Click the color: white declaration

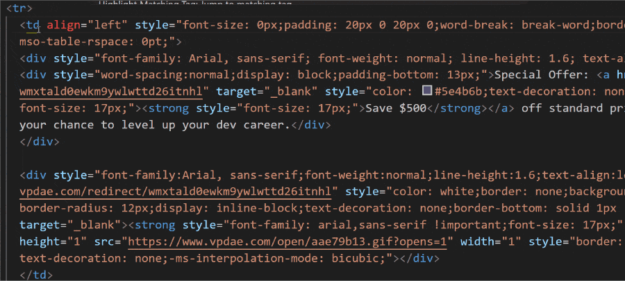click(x=435, y=192)
